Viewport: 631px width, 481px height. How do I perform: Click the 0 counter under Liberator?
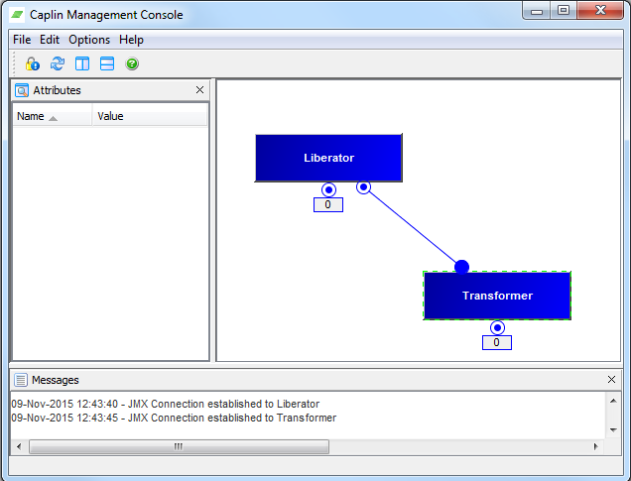[x=328, y=204]
